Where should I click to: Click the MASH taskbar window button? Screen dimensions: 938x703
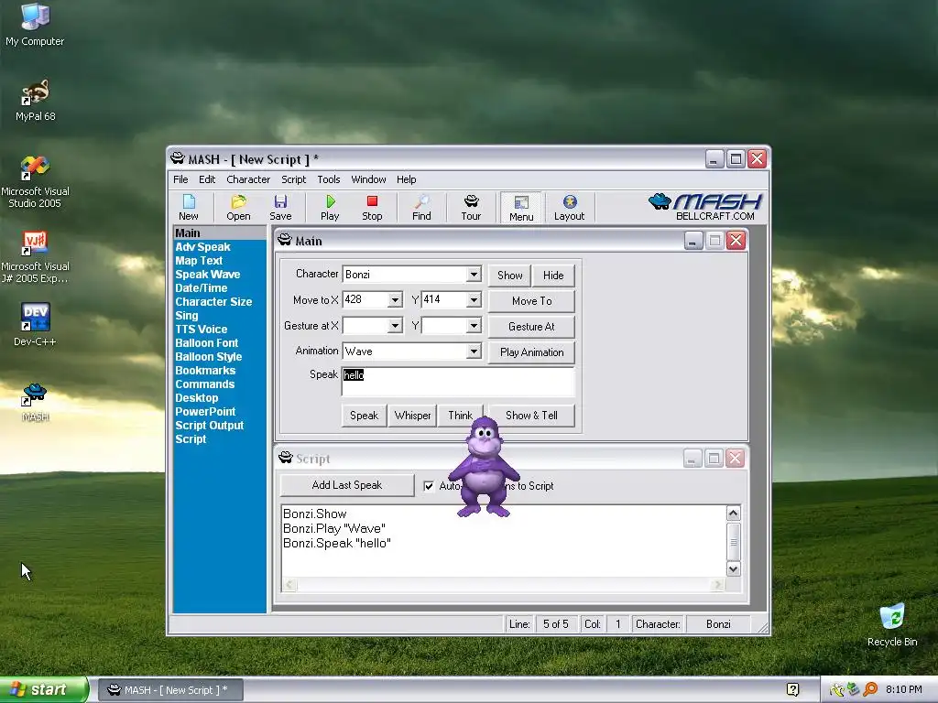click(169, 690)
